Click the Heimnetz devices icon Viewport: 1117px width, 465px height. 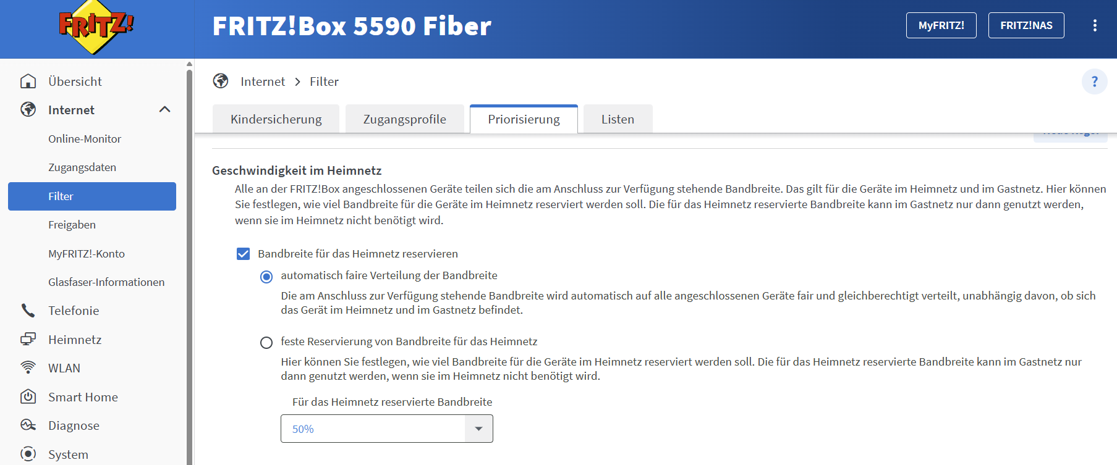28,340
